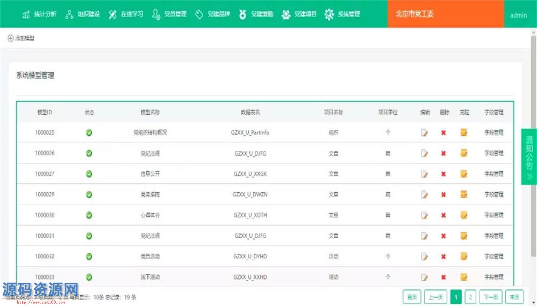
Task: Click the GZXX_U_XXGK table name cell
Action: (250, 174)
